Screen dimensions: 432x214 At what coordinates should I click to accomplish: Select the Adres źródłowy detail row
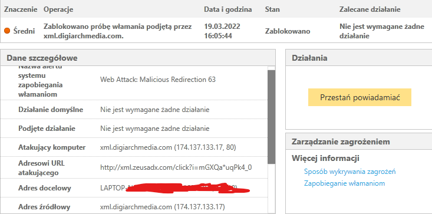pos(134,206)
